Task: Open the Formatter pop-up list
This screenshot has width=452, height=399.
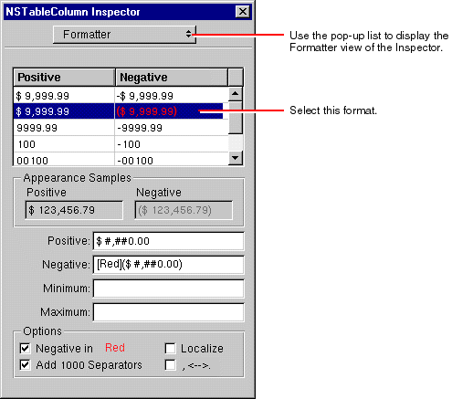Action: click(124, 35)
